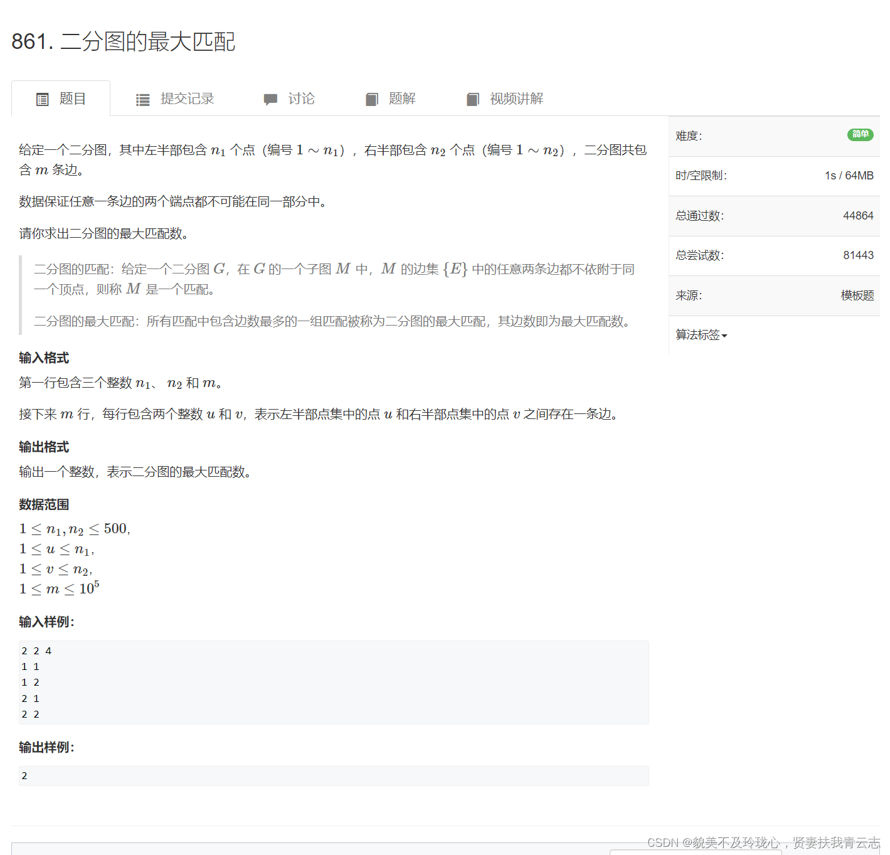Click the 讨论 speech bubble icon
The image size is (890, 855).
(x=270, y=99)
